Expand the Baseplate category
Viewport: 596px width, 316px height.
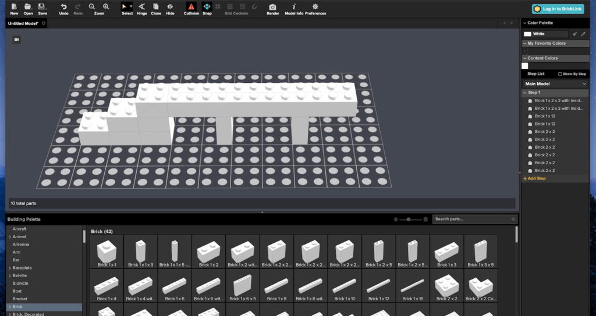(10, 268)
